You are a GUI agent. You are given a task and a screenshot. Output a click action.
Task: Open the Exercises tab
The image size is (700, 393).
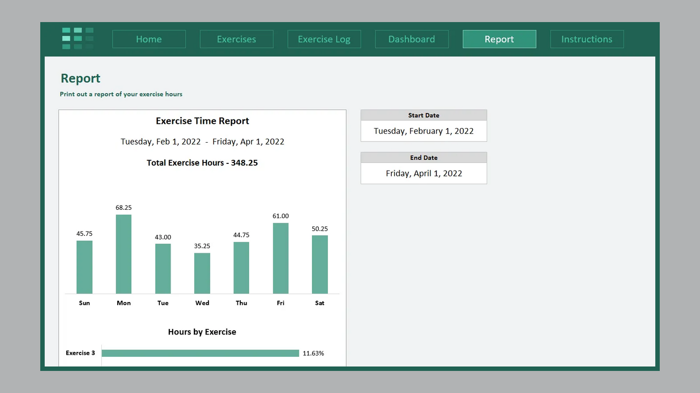click(236, 39)
